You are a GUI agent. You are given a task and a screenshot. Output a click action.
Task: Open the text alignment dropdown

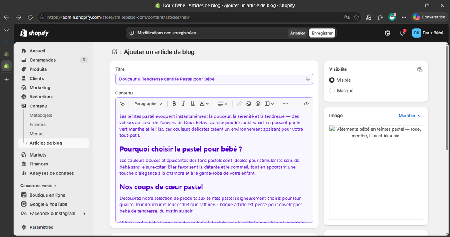point(223,104)
